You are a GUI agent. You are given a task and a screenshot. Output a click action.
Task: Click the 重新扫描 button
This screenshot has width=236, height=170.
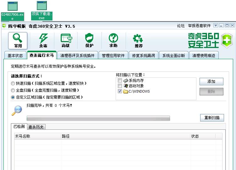(x=212, y=117)
